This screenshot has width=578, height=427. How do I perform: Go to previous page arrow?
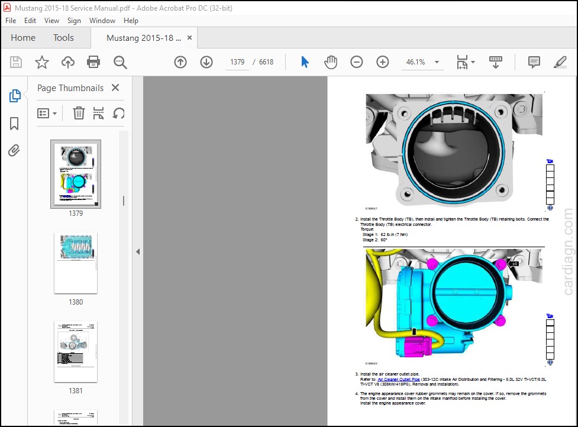[x=180, y=62]
